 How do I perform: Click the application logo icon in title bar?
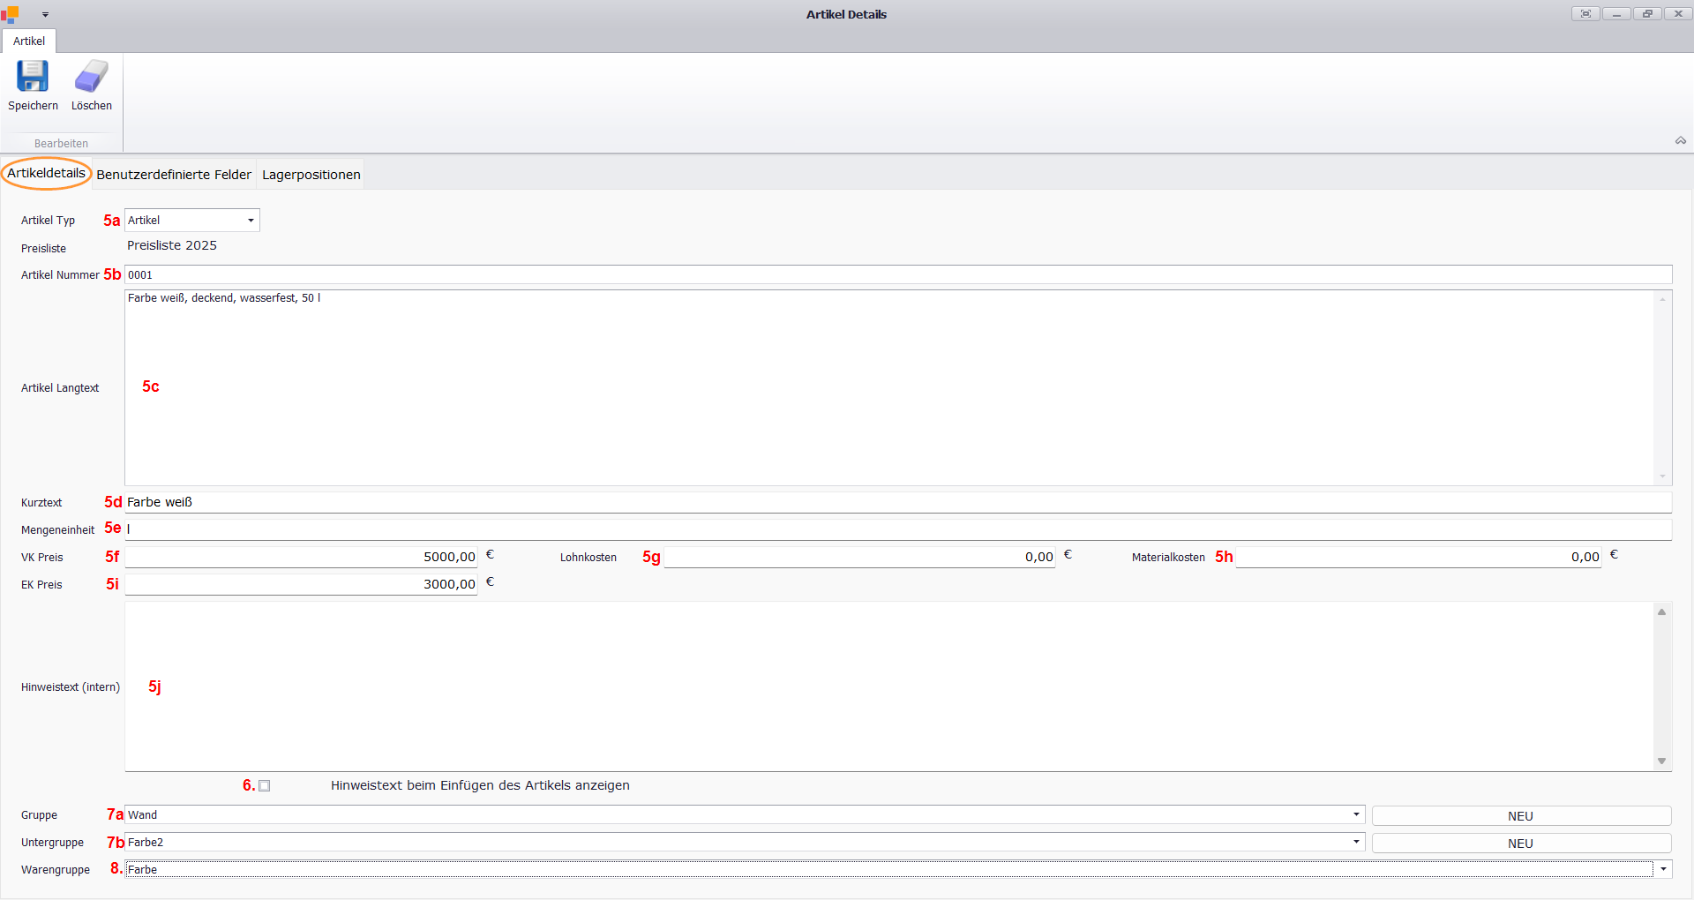click(x=11, y=14)
